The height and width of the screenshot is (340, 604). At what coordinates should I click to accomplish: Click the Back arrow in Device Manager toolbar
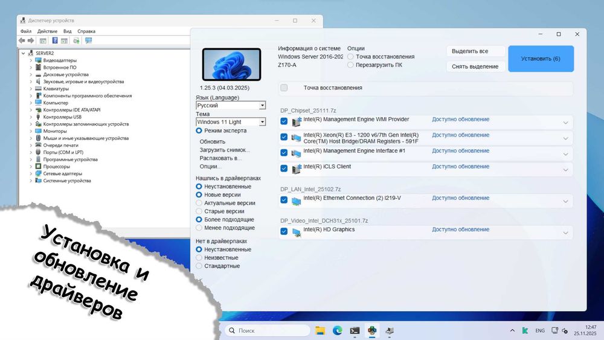click(x=22, y=40)
